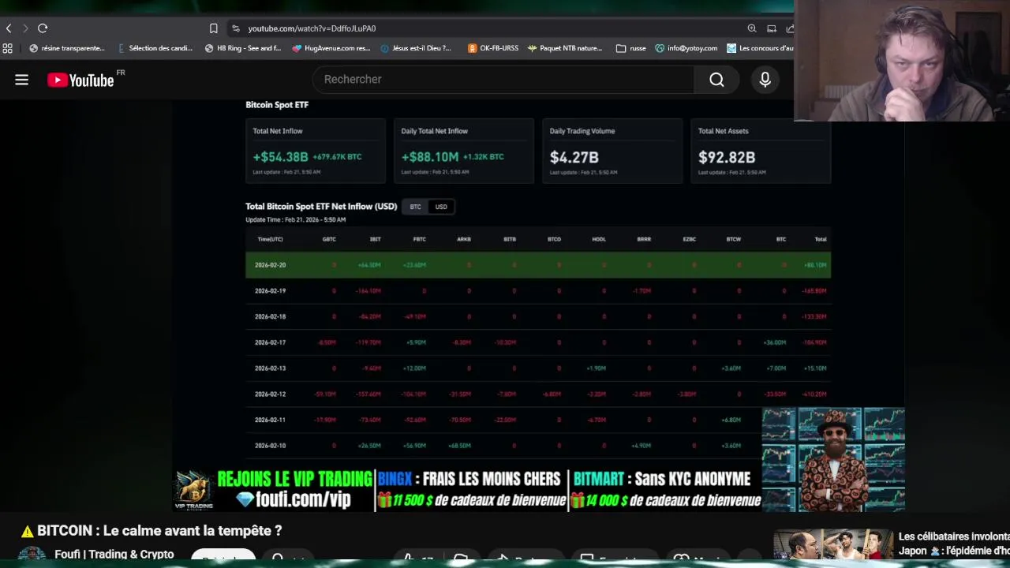
Task: Click the 'Total' column header
Action: point(821,239)
